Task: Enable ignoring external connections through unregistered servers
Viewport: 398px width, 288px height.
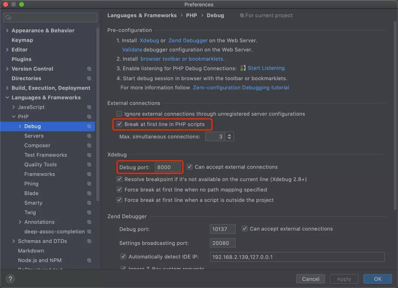Action: (119, 114)
